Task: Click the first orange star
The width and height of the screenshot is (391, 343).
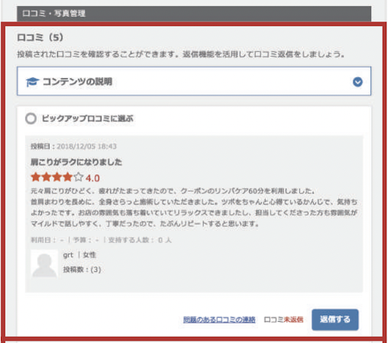Action: 36,177
